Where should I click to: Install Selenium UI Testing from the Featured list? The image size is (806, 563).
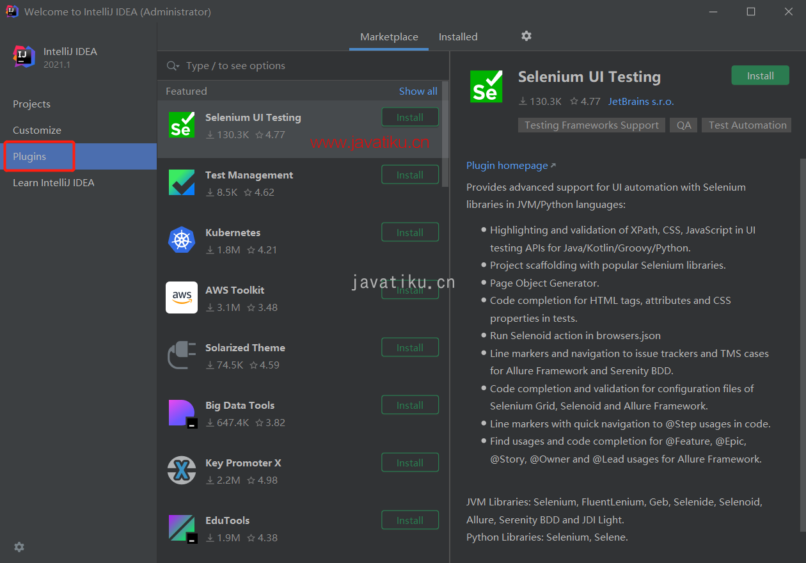click(x=410, y=117)
